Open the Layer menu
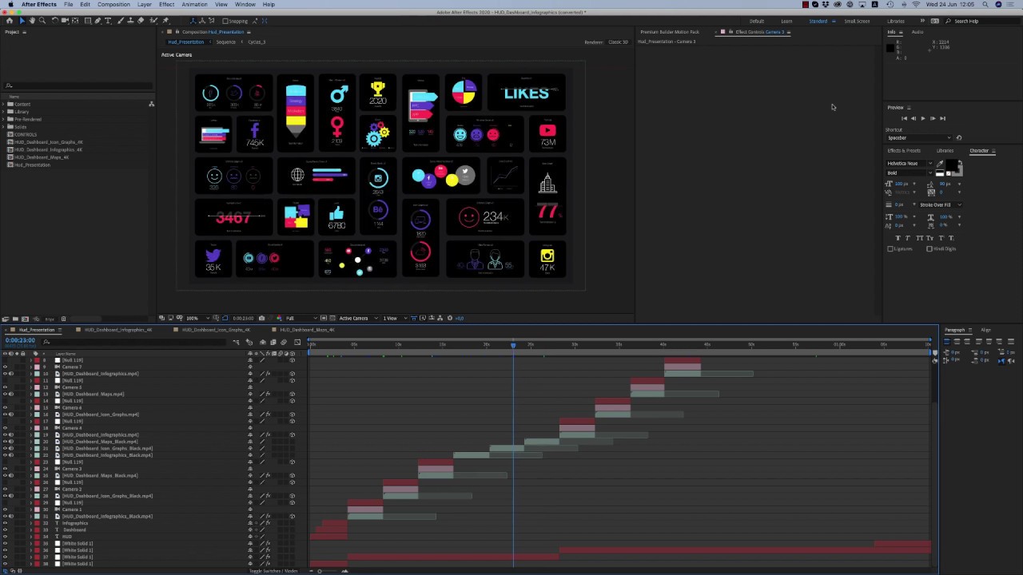The height and width of the screenshot is (575, 1023). point(145,5)
